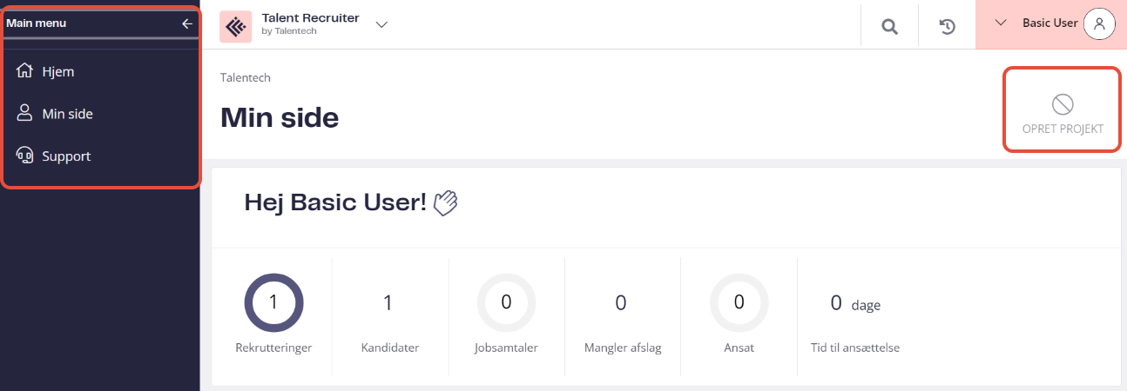
Task: Expand the Talent Recruiter app switcher chevron
Action: 381,25
